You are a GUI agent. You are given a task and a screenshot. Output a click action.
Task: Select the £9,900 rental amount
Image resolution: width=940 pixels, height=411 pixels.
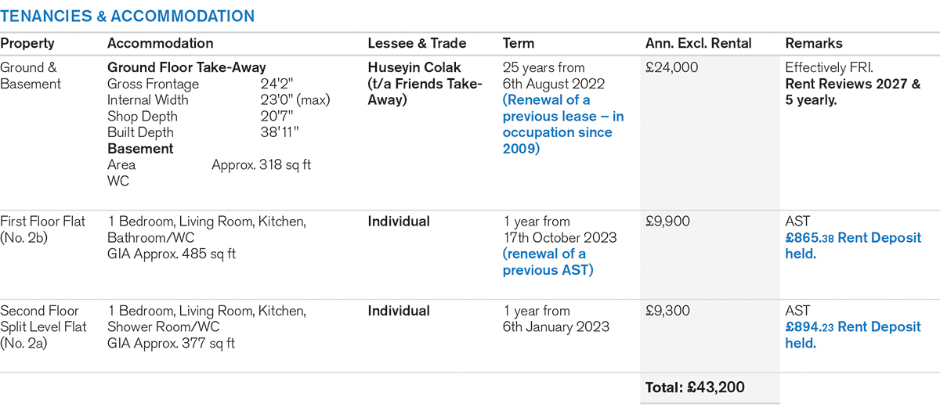(x=667, y=222)
